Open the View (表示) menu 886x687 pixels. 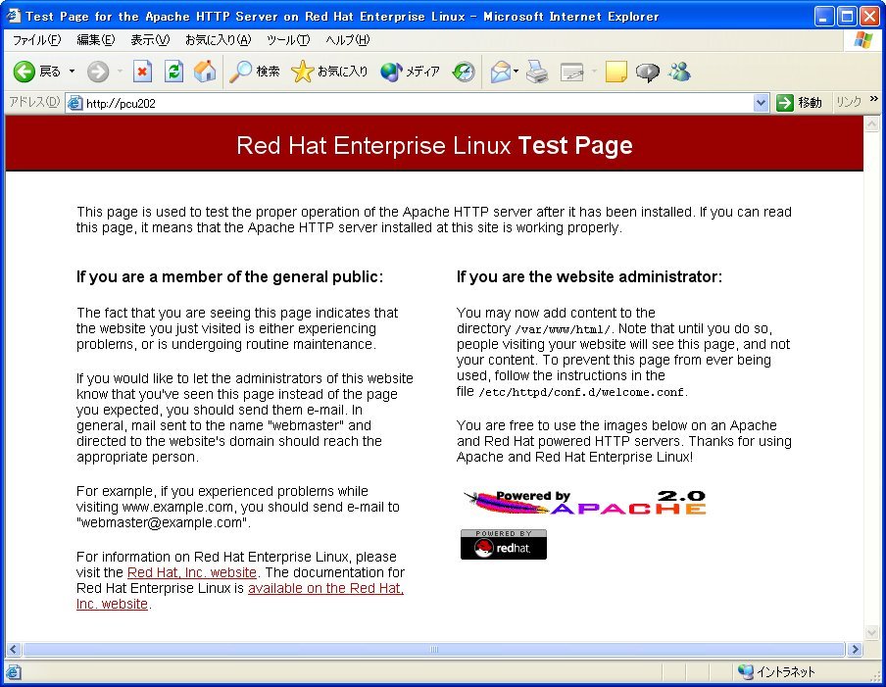click(x=150, y=40)
